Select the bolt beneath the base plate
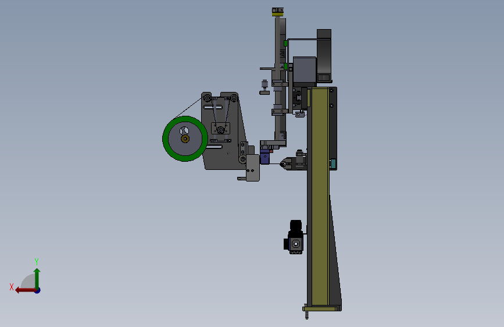 tap(306, 315)
